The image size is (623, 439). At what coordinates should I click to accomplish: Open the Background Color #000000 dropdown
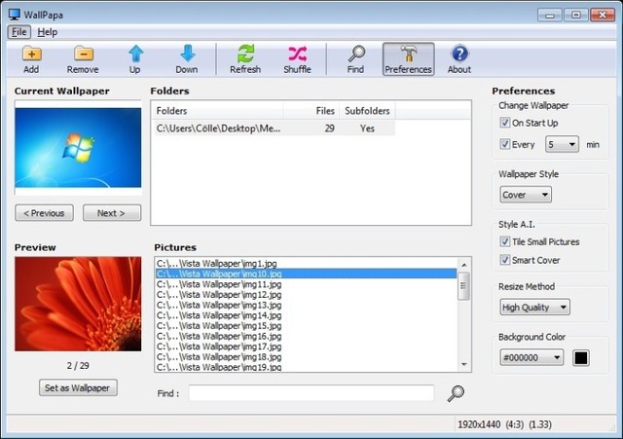(x=531, y=357)
